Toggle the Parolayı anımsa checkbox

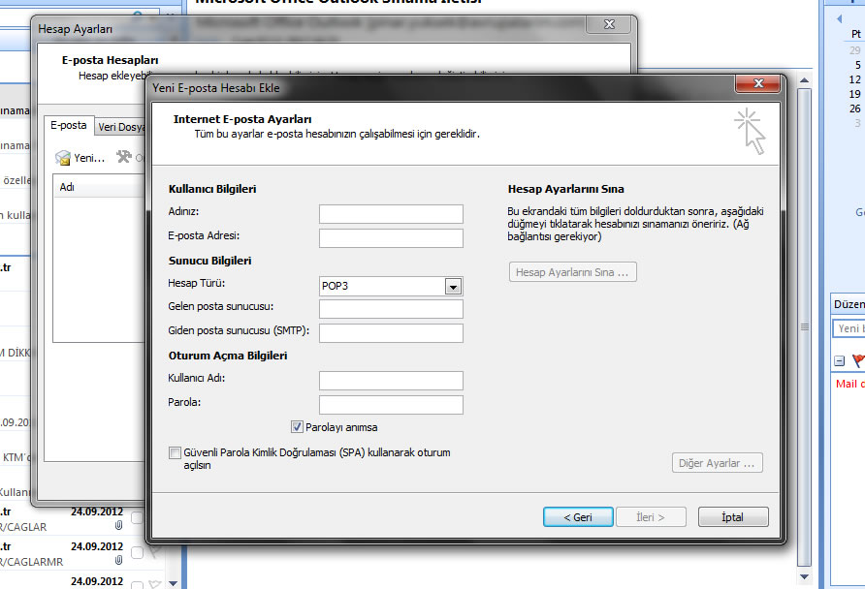point(297,427)
